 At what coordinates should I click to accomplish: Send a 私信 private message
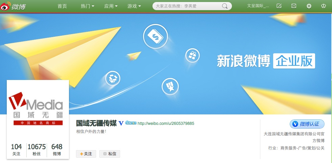(x=110, y=154)
